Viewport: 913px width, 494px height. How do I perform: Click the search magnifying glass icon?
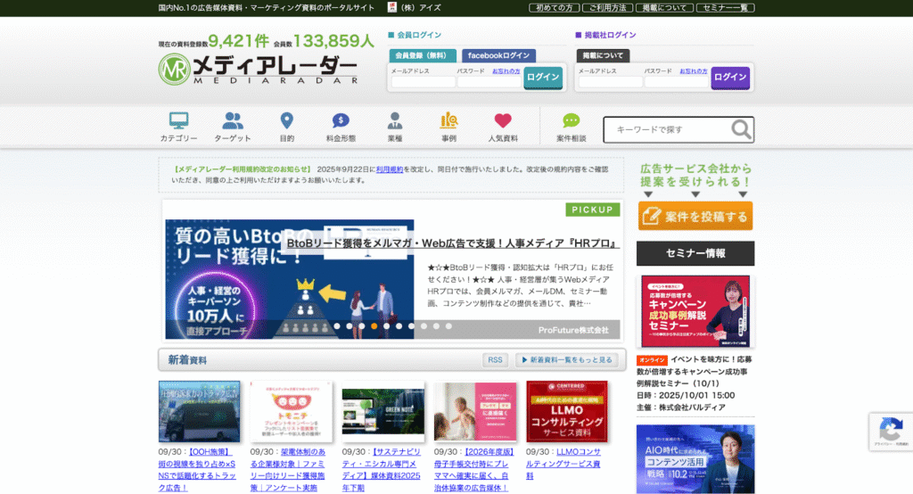click(x=741, y=130)
